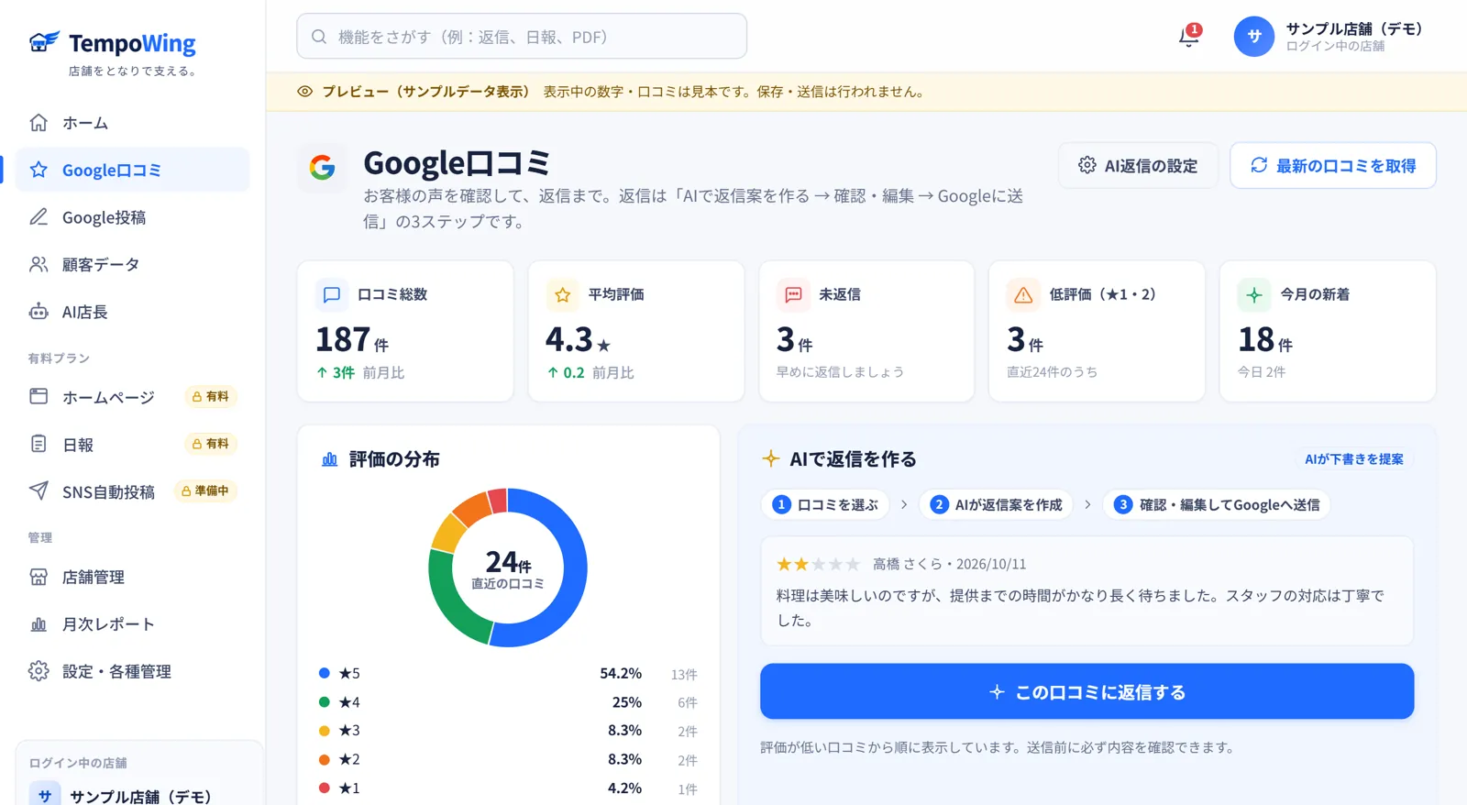Open 月次レポート from sidebar
The width and height of the screenshot is (1467, 805).
point(132,624)
